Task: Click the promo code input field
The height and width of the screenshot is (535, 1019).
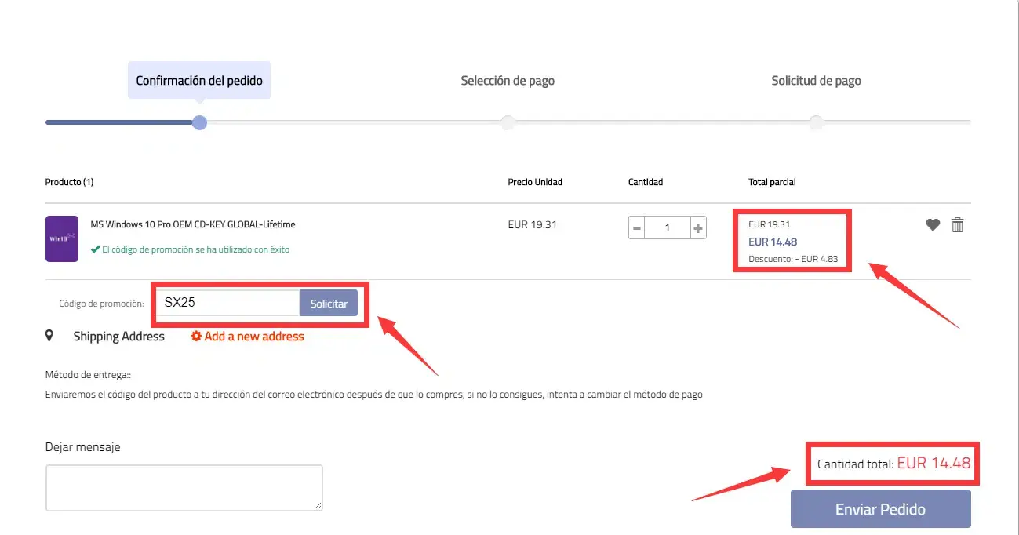Action: pyautogui.click(x=227, y=303)
